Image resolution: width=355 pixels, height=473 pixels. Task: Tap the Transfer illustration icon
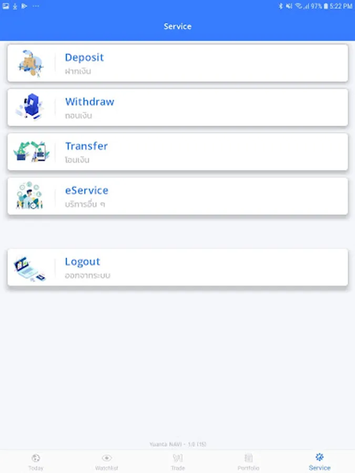(x=32, y=151)
